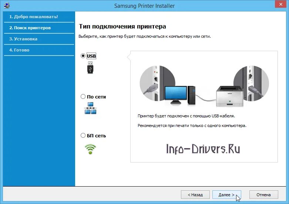
Task: Click the USB label text
Action: coord(91,56)
